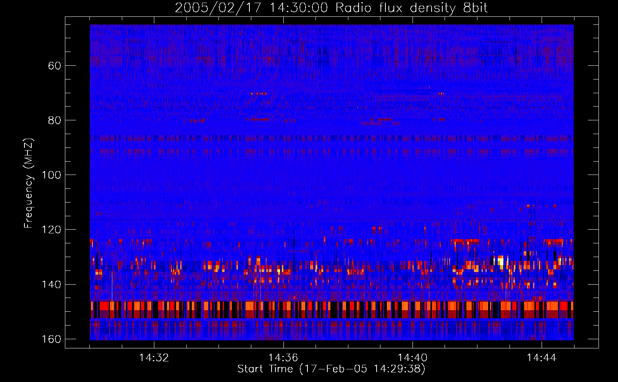Click the plot title '2005/02/17 14:30:00 Radio flux density 8bit'

(331, 8)
